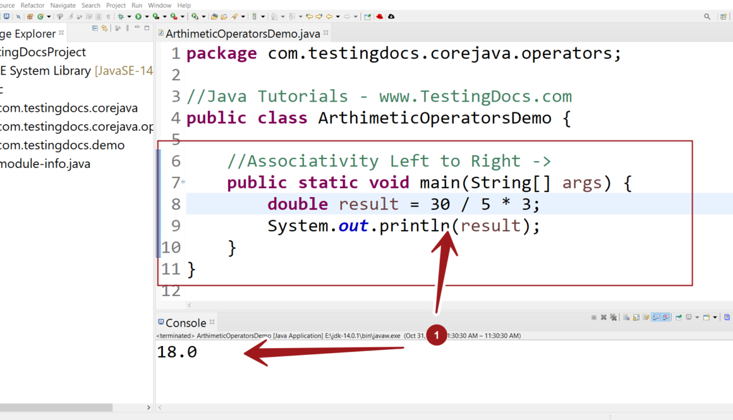
Task: Click the Pin Console icon
Action: pyautogui.click(x=678, y=318)
